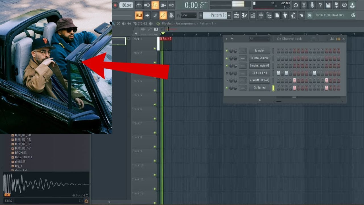
Task: Click the 12 Kick BMB channel button
Action: [x=259, y=73]
